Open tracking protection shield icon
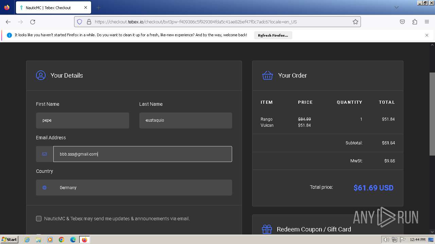 pyautogui.click(x=80, y=22)
